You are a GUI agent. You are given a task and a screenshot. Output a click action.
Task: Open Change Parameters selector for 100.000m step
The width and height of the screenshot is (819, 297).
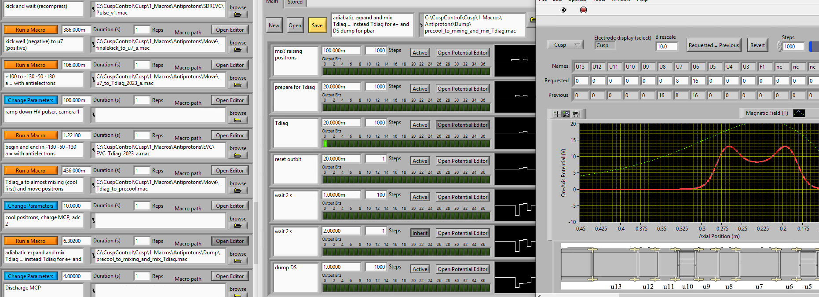[x=31, y=100]
